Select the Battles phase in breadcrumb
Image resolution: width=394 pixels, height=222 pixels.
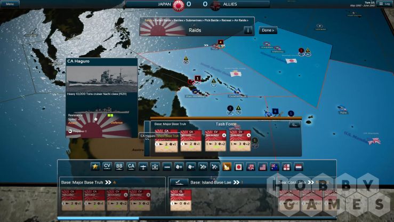[x=178, y=20]
